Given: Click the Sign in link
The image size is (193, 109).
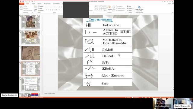Looking at the screenshot, I should pos(169,4).
